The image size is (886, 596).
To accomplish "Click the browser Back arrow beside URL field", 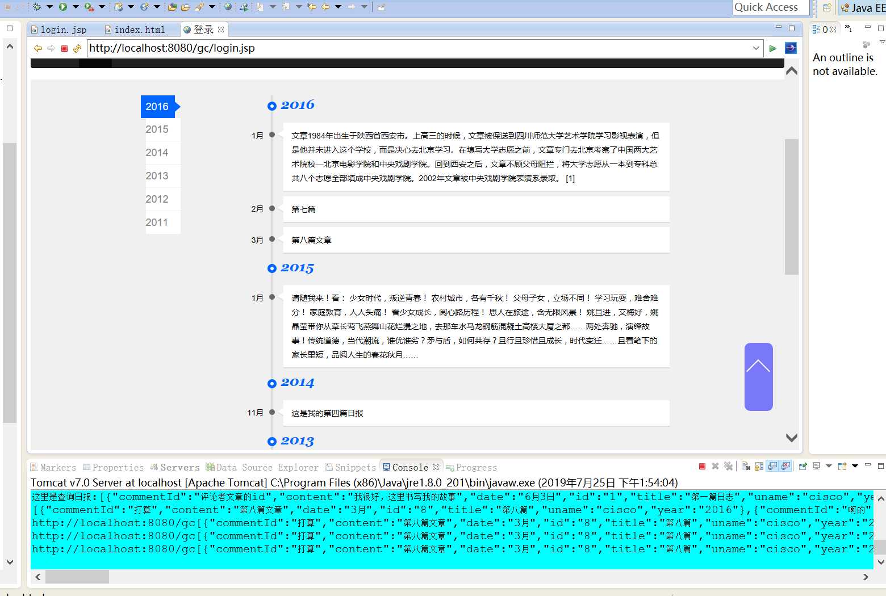I will click(x=38, y=48).
